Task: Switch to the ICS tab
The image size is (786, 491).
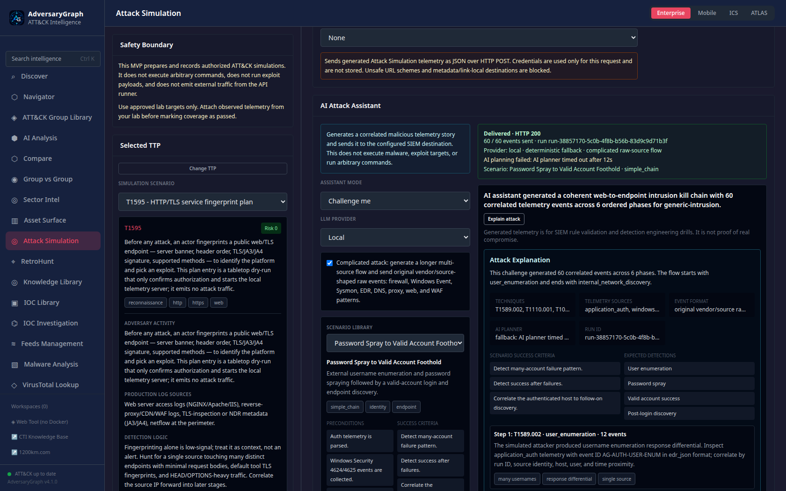Action: [x=733, y=13]
